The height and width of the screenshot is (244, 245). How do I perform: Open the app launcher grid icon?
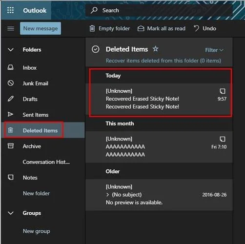(11, 10)
